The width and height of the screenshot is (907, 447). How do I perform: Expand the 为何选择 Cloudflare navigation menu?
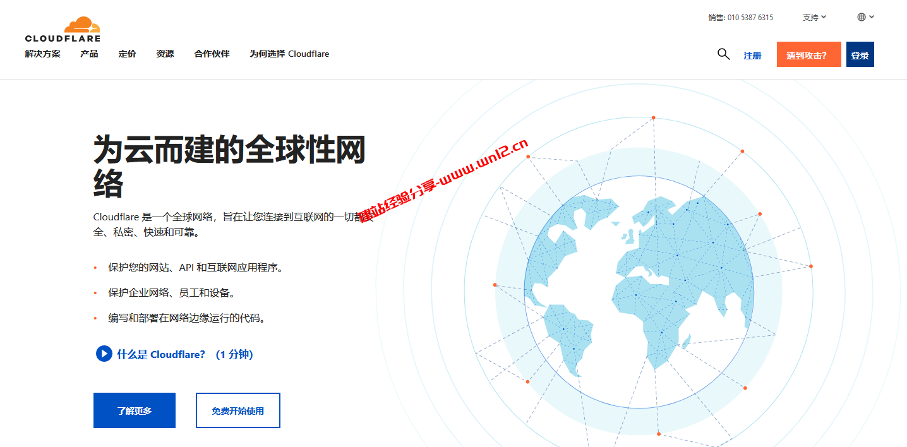(x=289, y=54)
